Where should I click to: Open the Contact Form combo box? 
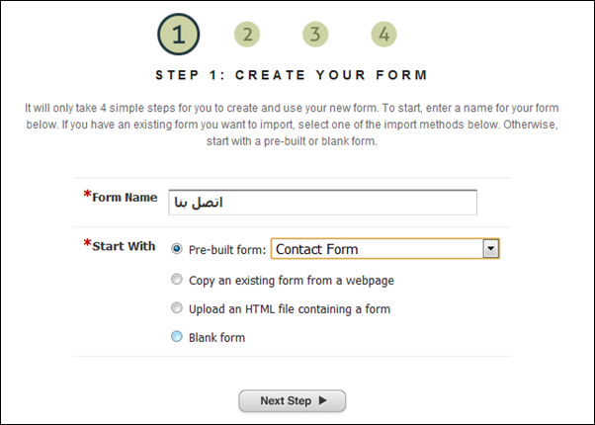pyautogui.click(x=377, y=249)
